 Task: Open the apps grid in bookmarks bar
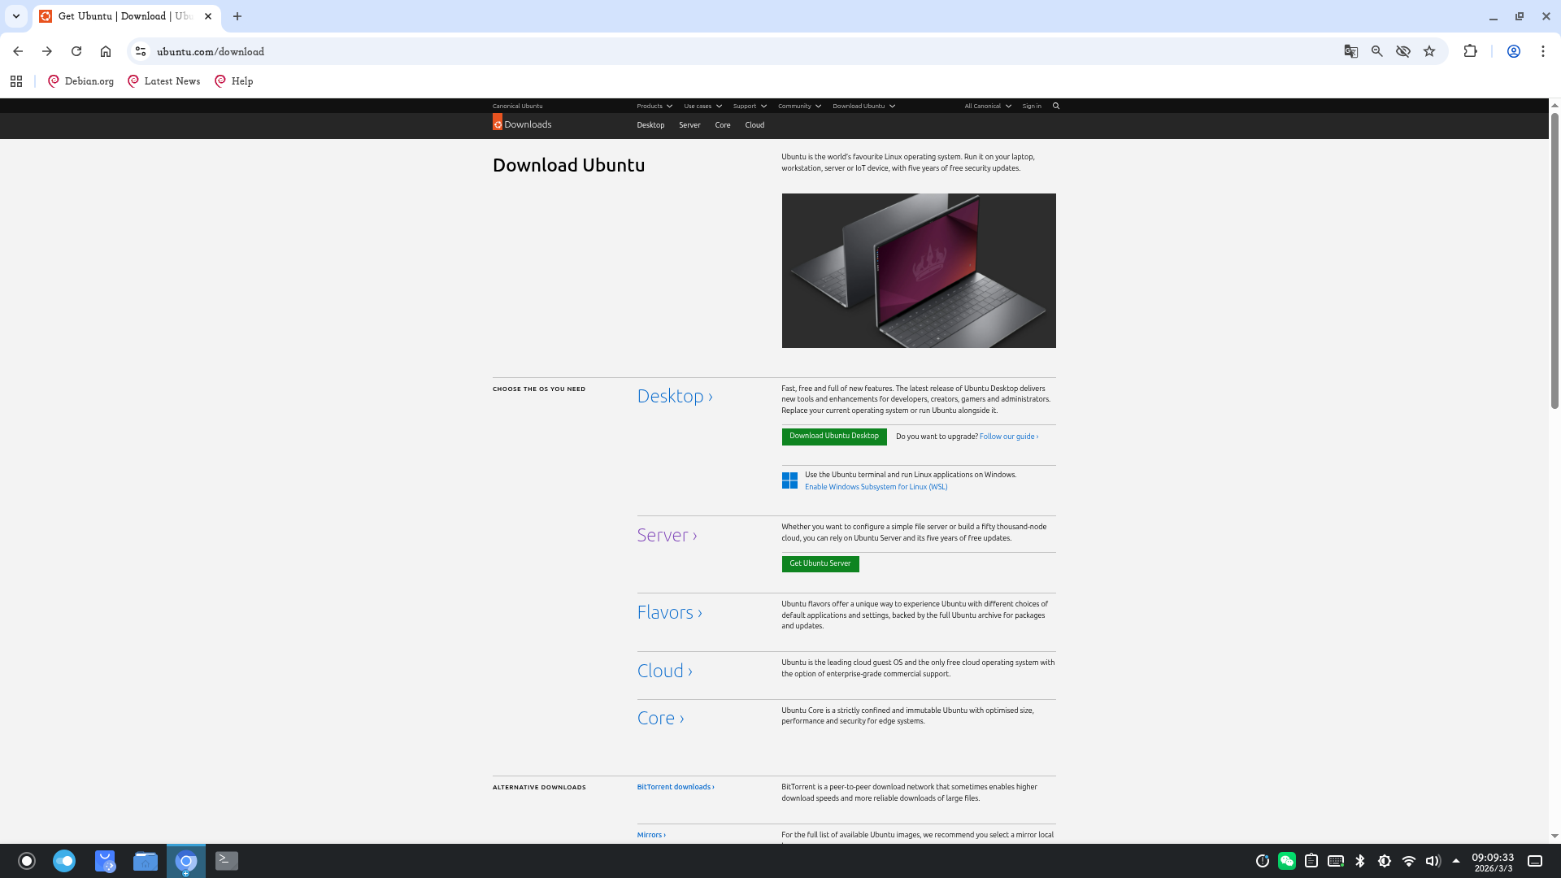tap(16, 81)
